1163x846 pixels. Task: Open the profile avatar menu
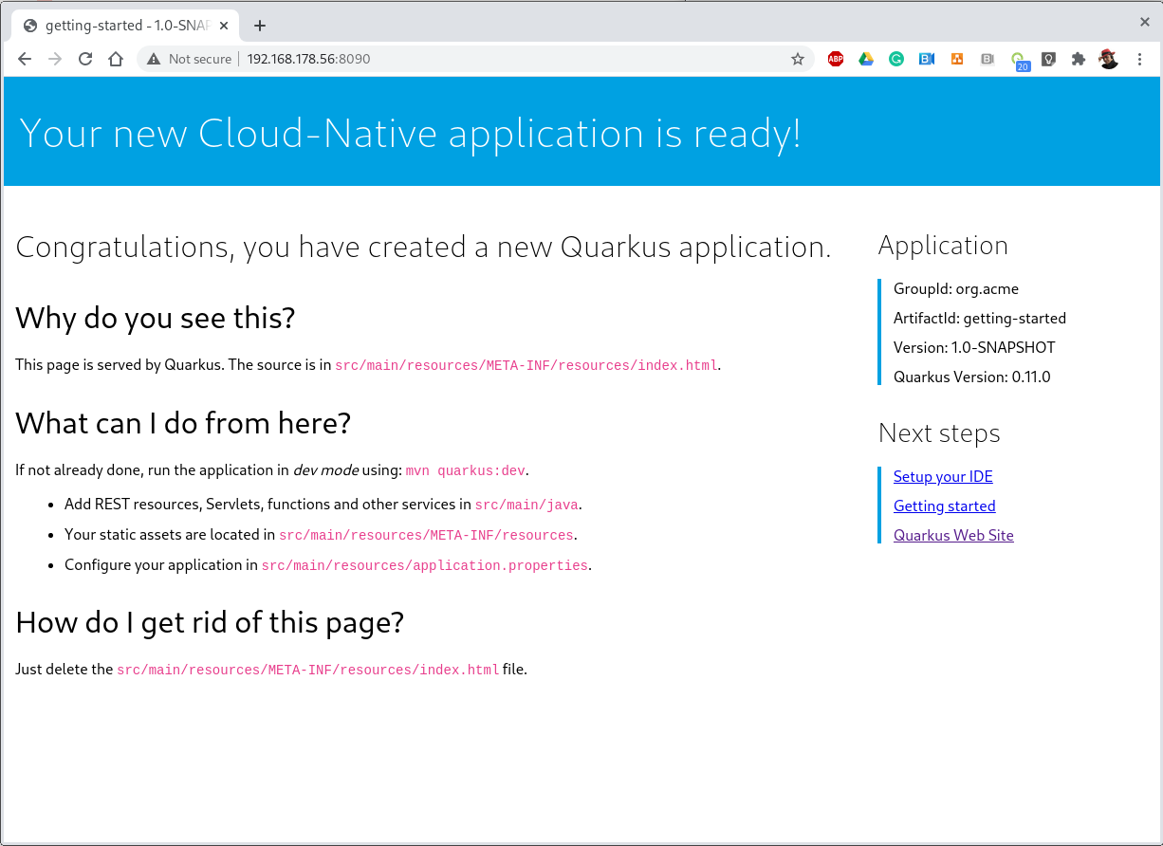pyautogui.click(x=1109, y=59)
